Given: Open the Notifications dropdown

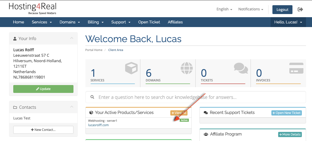Looking at the screenshot, I should tap(251, 9).
